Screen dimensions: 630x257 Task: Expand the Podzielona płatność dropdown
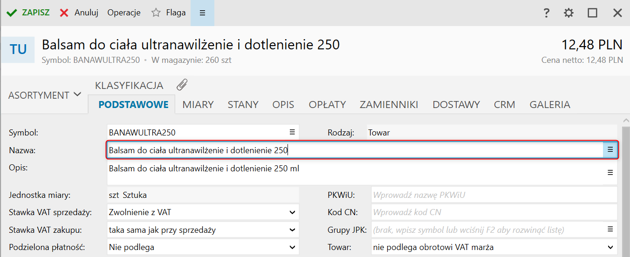292,247
